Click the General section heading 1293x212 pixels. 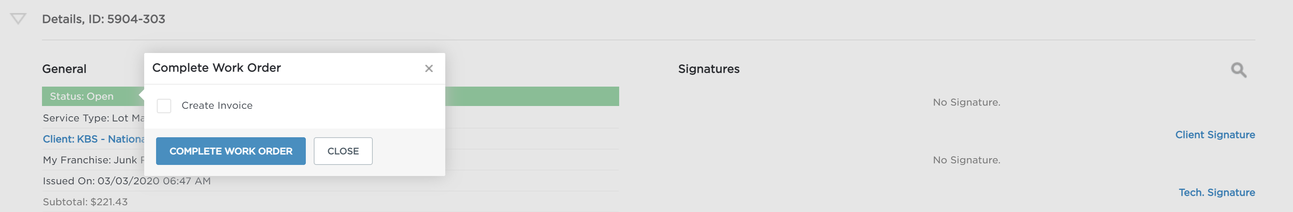click(64, 69)
